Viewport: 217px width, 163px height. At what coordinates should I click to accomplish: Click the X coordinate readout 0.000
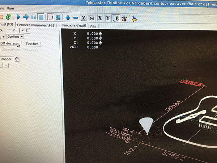92,34
